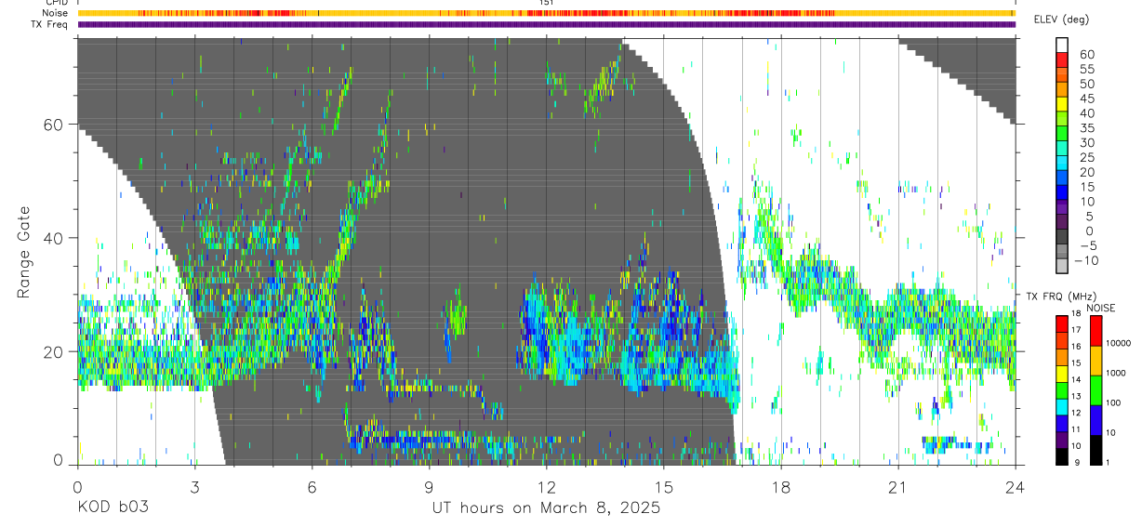The width and height of the screenshot is (1142, 527).
Task: Click the x-axis tick label '3'
Action: coord(194,486)
